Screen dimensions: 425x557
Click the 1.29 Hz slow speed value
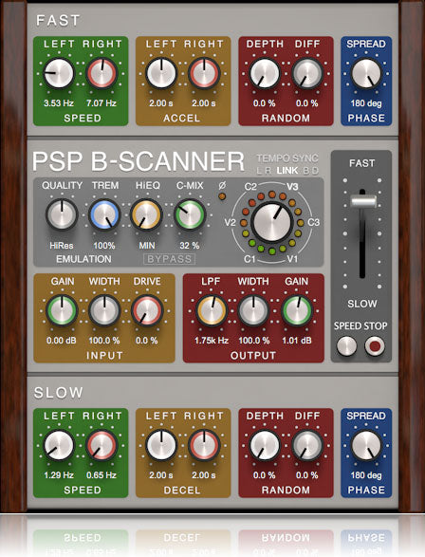(x=59, y=475)
